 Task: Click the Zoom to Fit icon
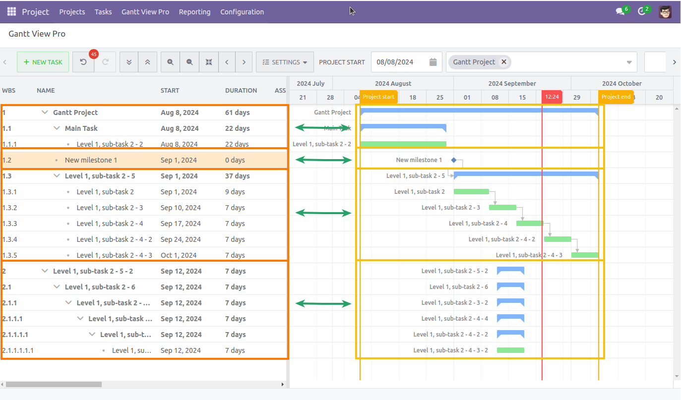pyautogui.click(x=208, y=62)
